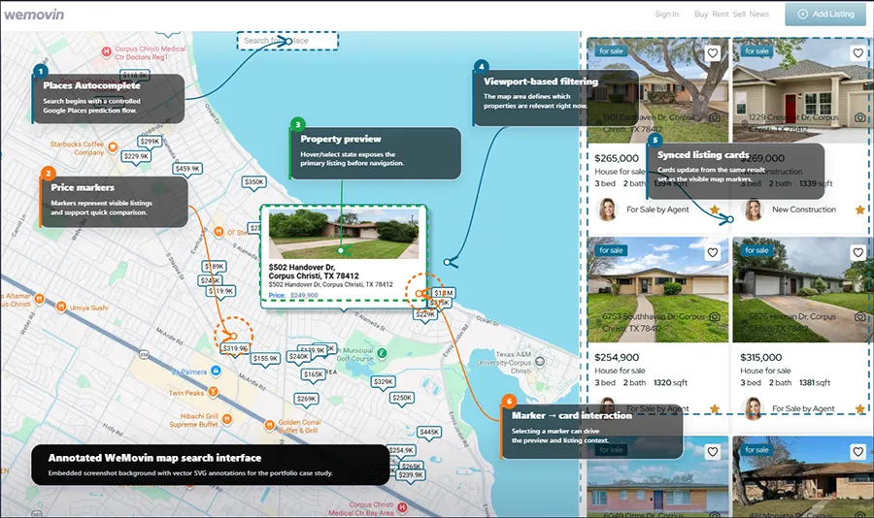
Task: Click camera icon on the 5826 Hinman card
Action: click(860, 316)
